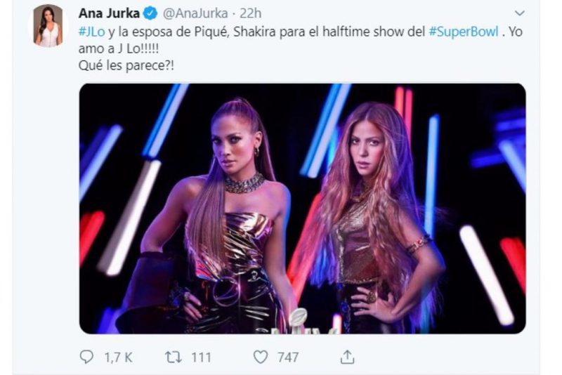Image resolution: width=562 pixels, height=375 pixels.
Task: Click the 'Qué les parece?!' text line
Action: pos(126,65)
